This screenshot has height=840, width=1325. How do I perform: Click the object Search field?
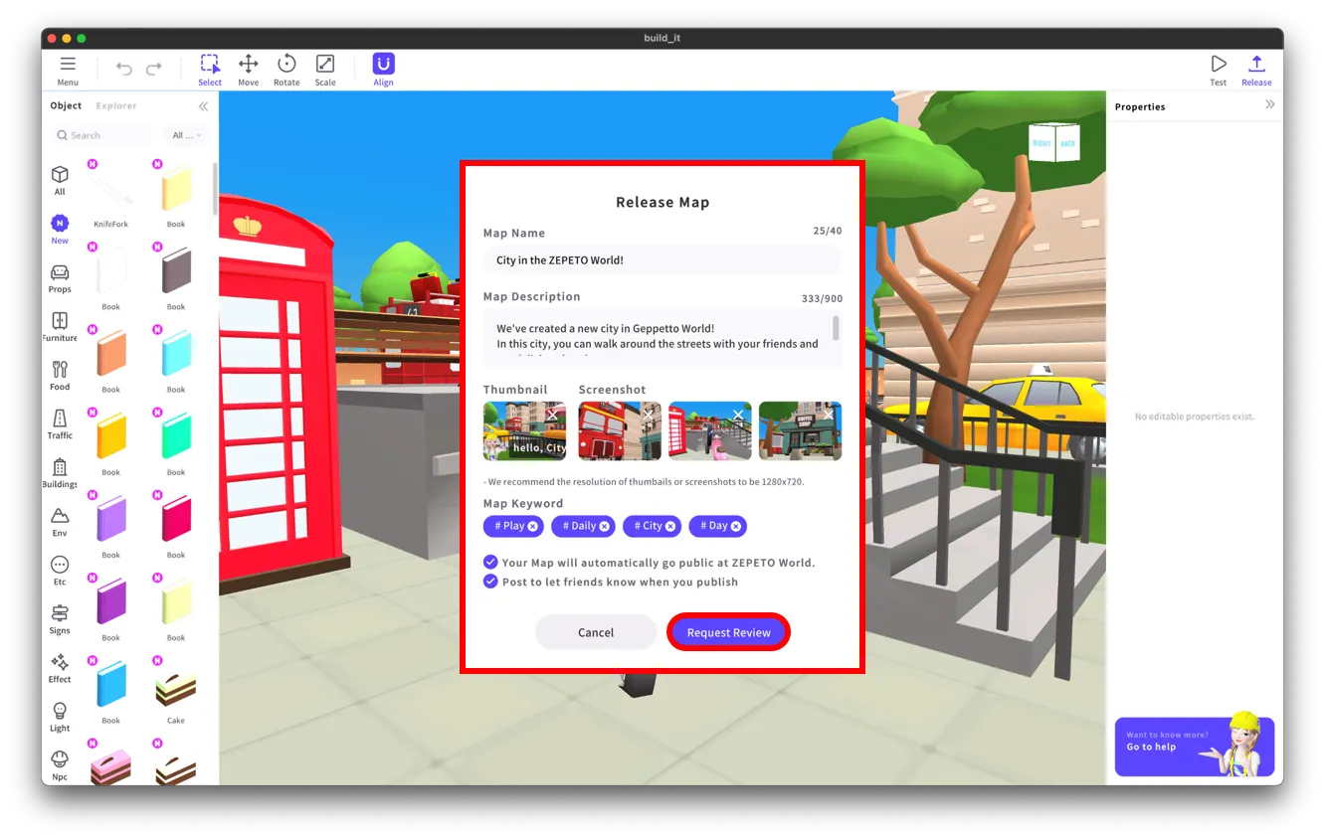103,135
